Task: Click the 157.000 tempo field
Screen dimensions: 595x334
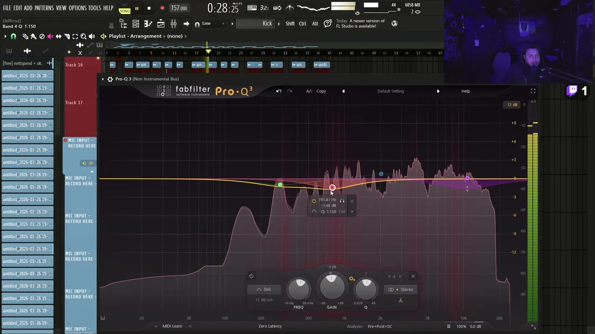Action: tap(179, 8)
